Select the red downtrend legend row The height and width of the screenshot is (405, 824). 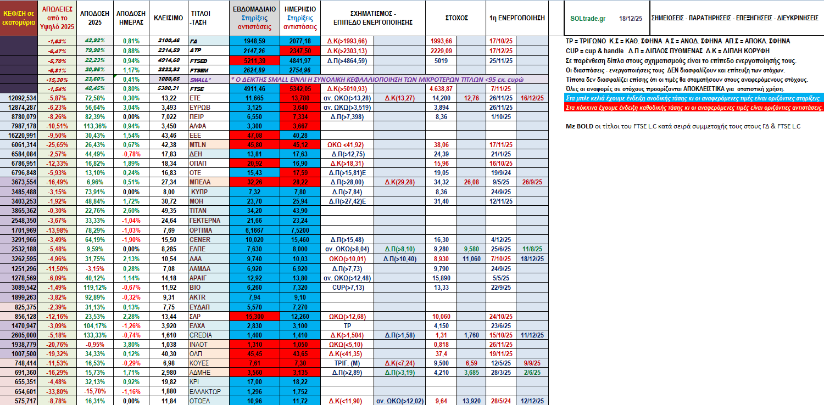694,108
